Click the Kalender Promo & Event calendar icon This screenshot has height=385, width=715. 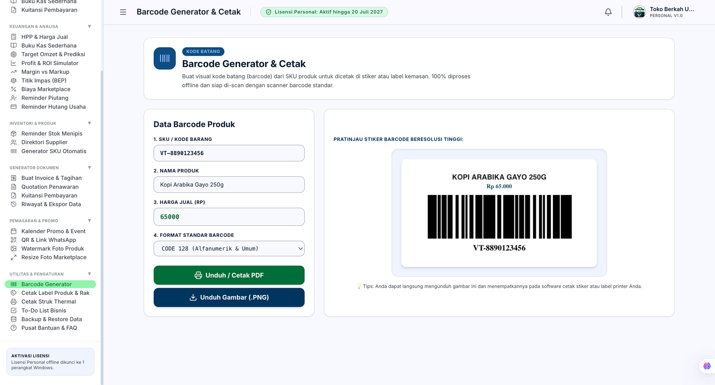13,231
